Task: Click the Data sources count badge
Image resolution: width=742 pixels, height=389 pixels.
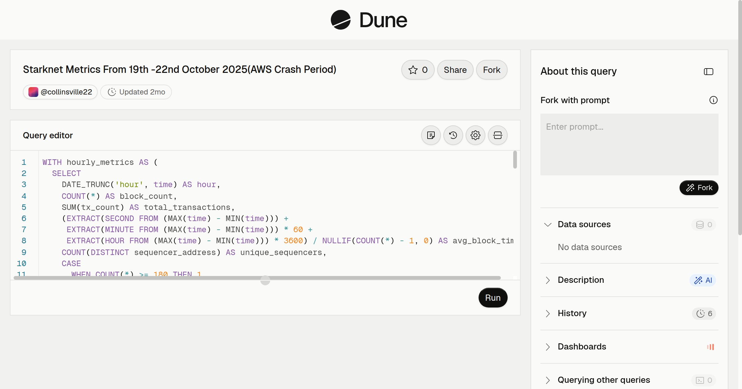Action: (x=704, y=224)
